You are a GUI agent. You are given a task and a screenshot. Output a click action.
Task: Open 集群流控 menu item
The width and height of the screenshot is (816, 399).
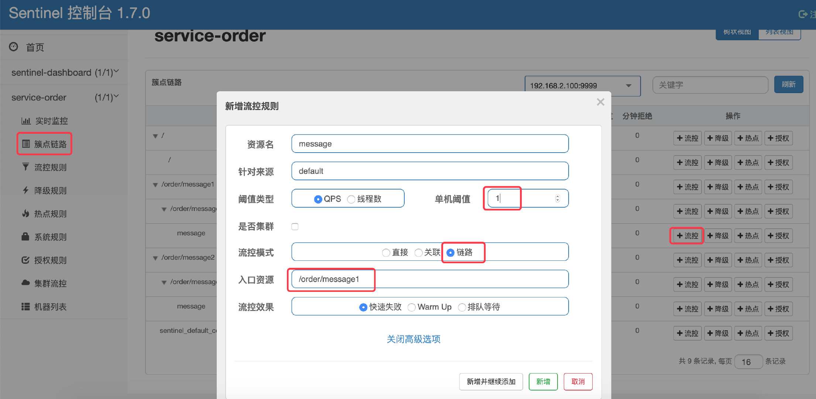tap(50, 283)
